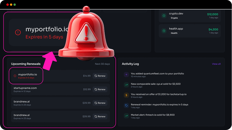The width and height of the screenshot is (232, 130).
Task: Open the health.app $4,200 listing
Action: click(190, 31)
